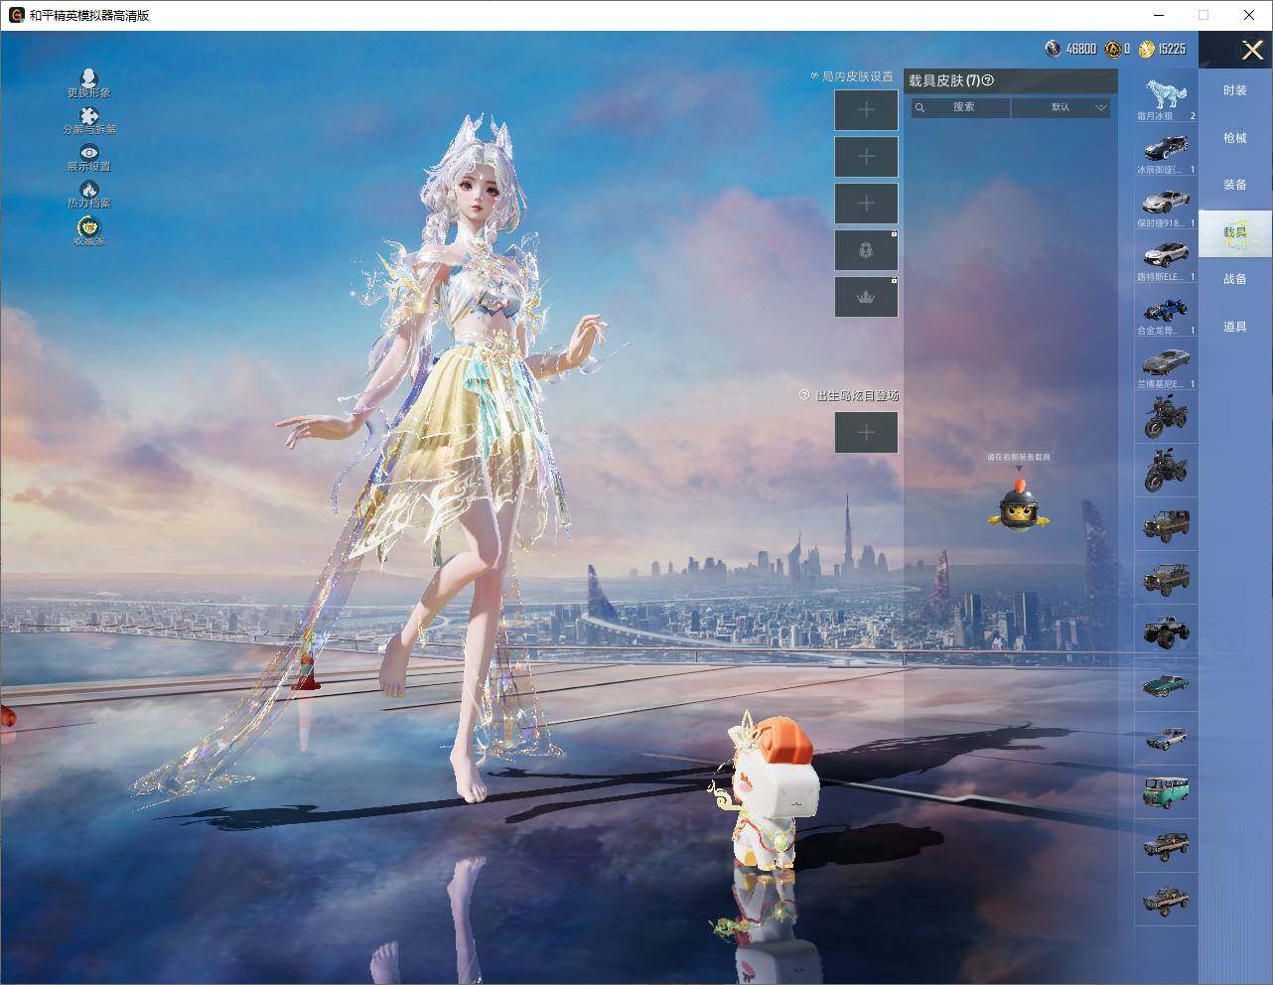1273x985 pixels.
Task: Click the 搜索 search field
Action: pos(961,107)
